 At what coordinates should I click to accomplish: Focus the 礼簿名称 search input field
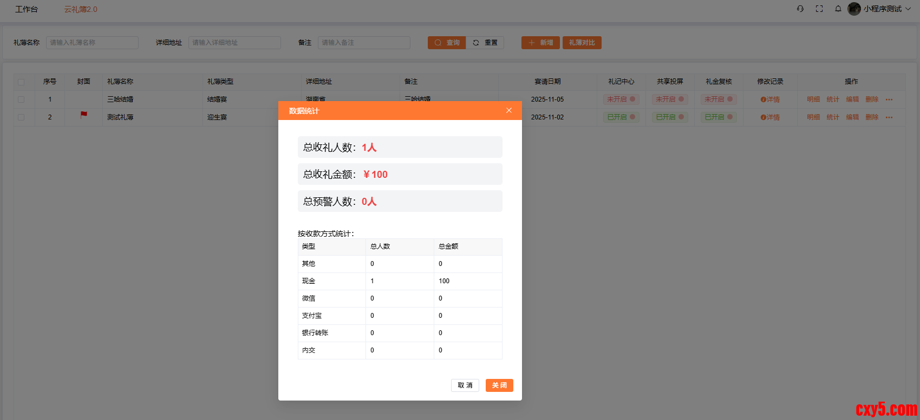coord(92,43)
